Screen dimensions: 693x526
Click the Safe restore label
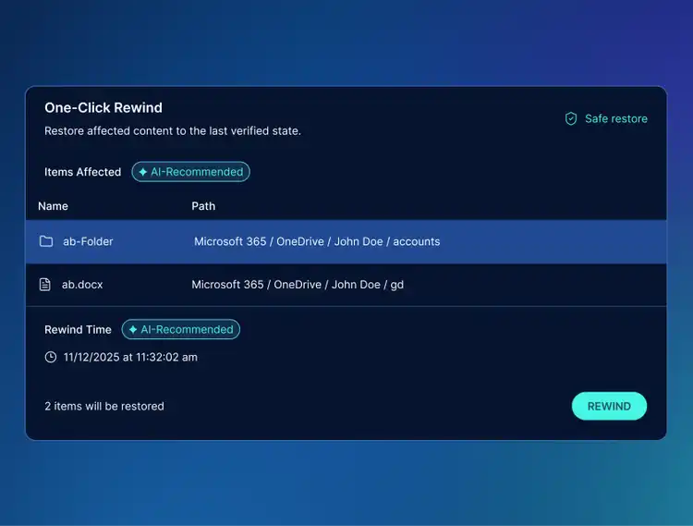pos(616,119)
